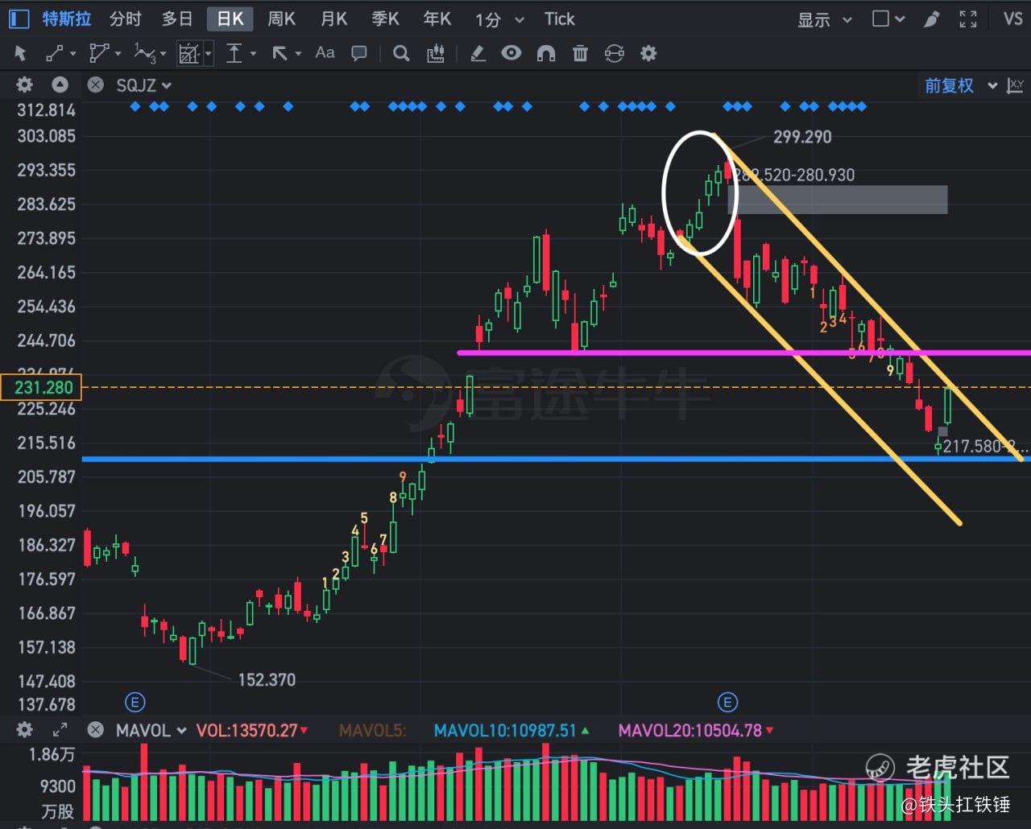Click the VS compare button
Screen dimensions: 1031x829
[1013, 19]
